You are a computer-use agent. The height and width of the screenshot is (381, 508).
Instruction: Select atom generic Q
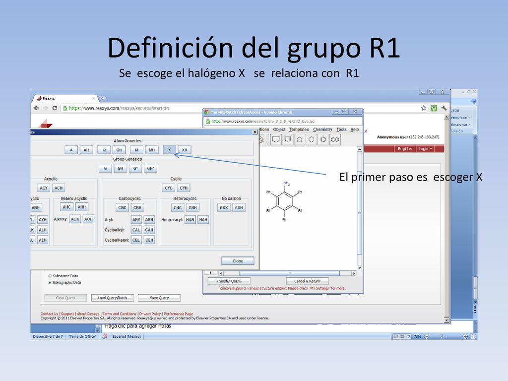(x=104, y=150)
